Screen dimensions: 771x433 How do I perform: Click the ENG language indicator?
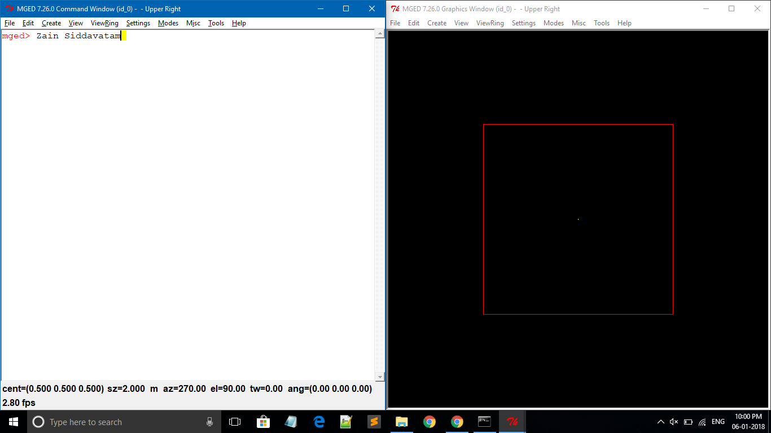pos(718,422)
